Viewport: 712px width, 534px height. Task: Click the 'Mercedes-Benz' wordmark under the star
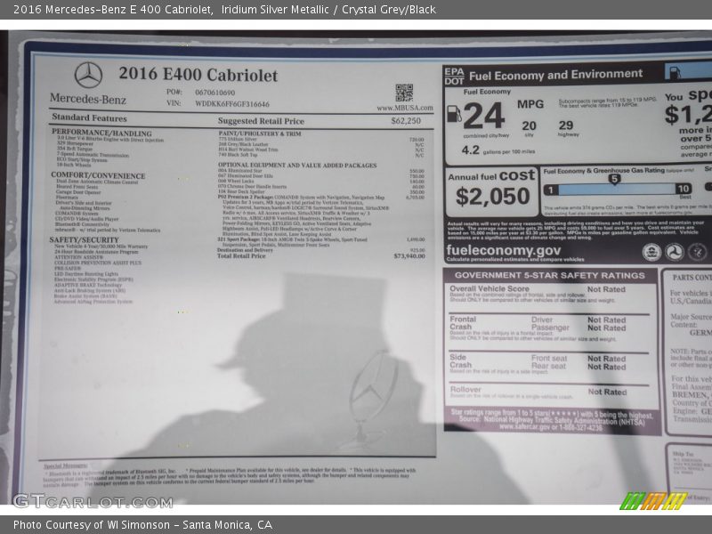point(87,99)
